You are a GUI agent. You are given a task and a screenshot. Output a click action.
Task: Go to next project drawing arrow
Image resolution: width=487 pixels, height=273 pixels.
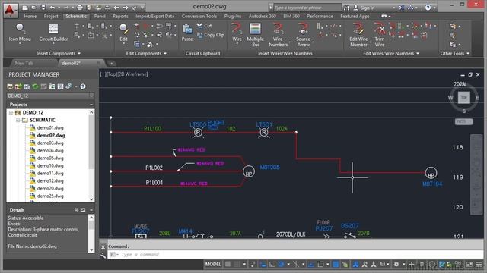pyautogui.click(x=126, y=8)
